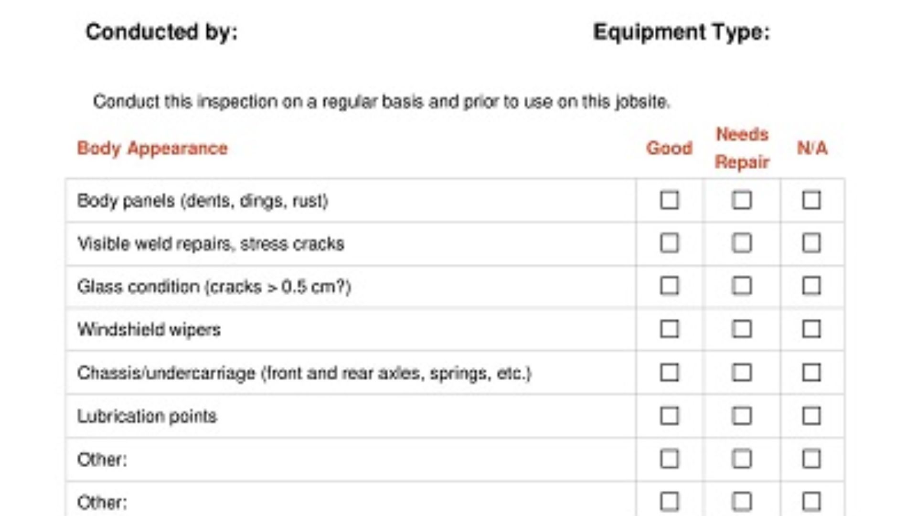The height and width of the screenshot is (516, 917).
Task: Check N/A for Visible weld repairs
Action: (x=811, y=243)
